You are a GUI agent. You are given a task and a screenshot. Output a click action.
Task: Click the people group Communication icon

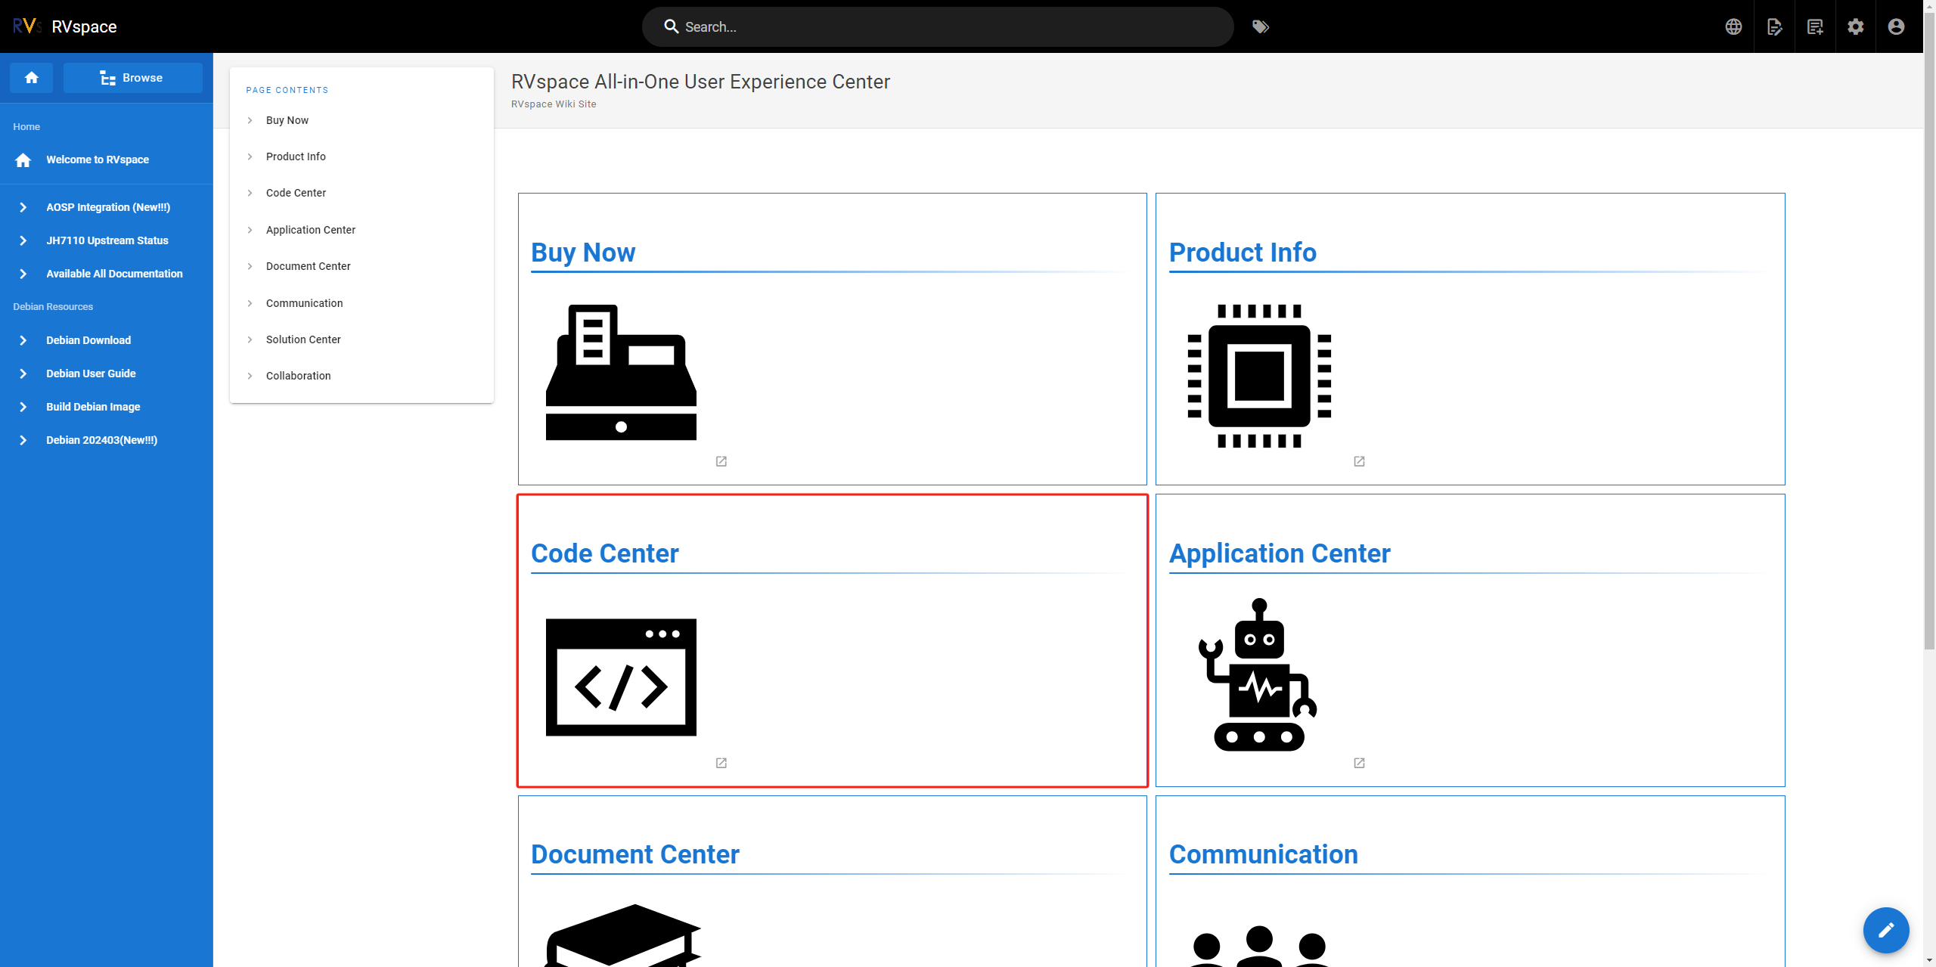1259,946
